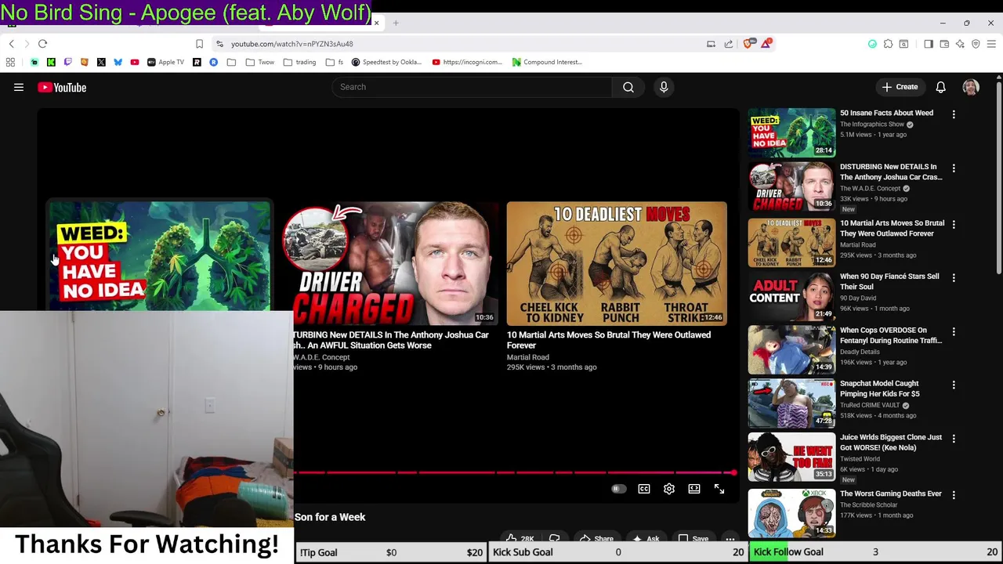1003x564 pixels.
Task: Click the address bar URL
Action: (291, 44)
